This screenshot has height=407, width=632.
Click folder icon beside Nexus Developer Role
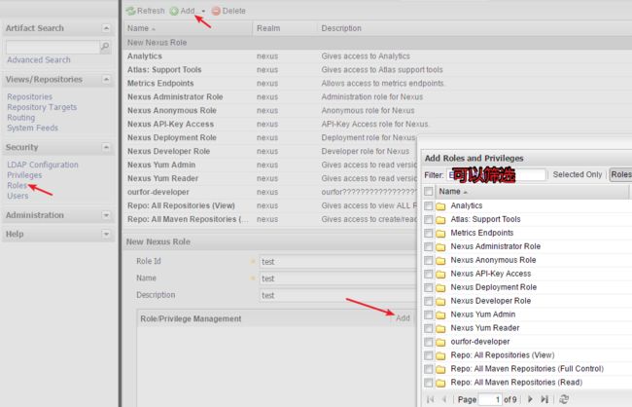(x=441, y=301)
